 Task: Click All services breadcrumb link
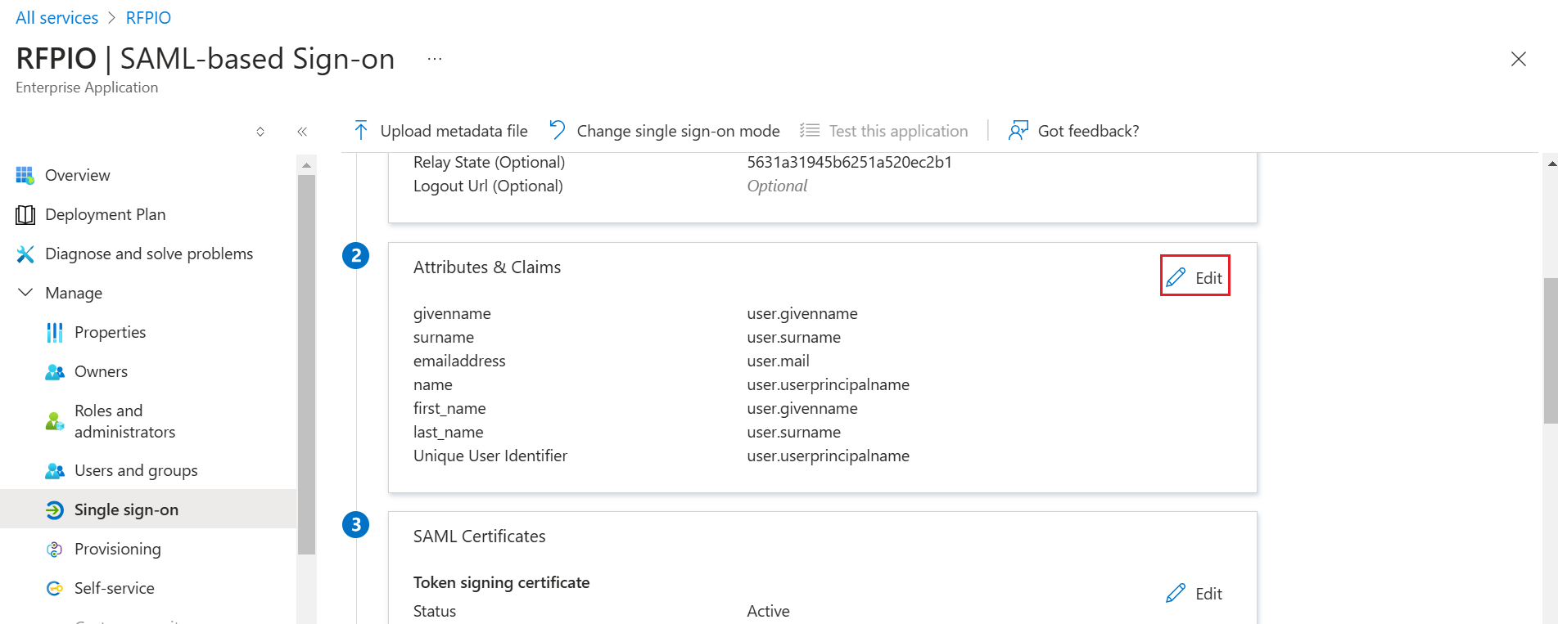[x=56, y=18]
